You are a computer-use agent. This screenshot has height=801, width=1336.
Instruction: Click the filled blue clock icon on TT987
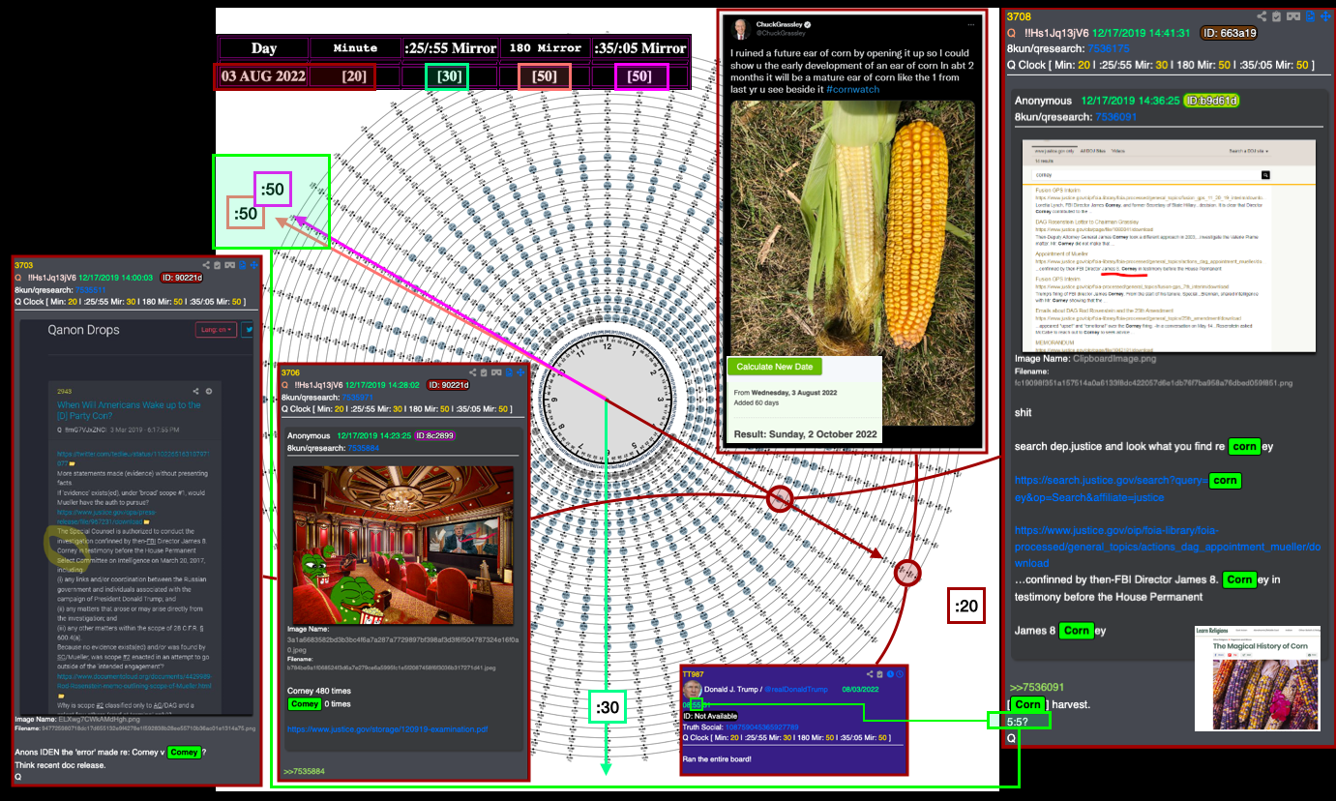pos(890,674)
